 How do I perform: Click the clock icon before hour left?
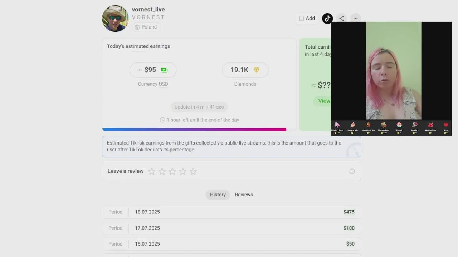pyautogui.click(x=162, y=120)
